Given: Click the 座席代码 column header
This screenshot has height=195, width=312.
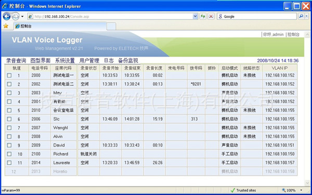Looking at the screenshot, I should pyautogui.click(x=63, y=68).
